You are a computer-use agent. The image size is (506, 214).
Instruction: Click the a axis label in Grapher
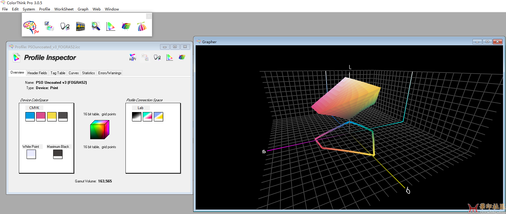point(264,152)
